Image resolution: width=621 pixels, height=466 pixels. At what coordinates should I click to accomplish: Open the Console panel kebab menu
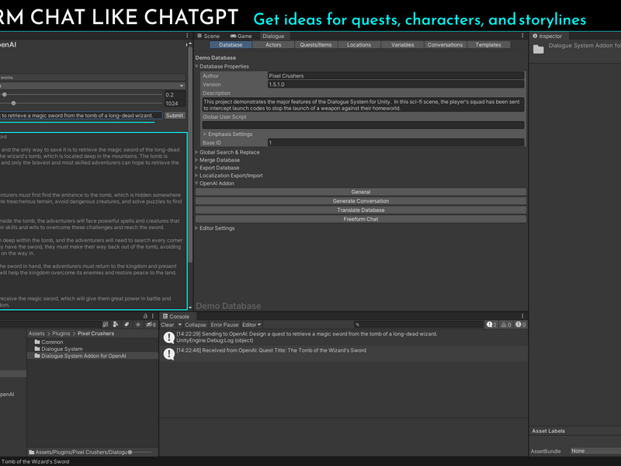pyautogui.click(x=522, y=316)
